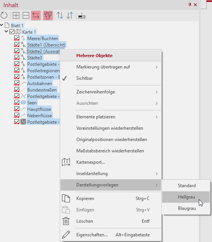Screen dimensions: 212x242
Task: Pin the Inhalt panel
Action: tap(190, 5)
